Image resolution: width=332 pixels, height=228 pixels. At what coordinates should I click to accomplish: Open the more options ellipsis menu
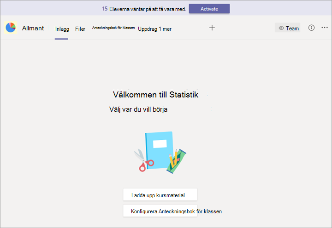324,28
